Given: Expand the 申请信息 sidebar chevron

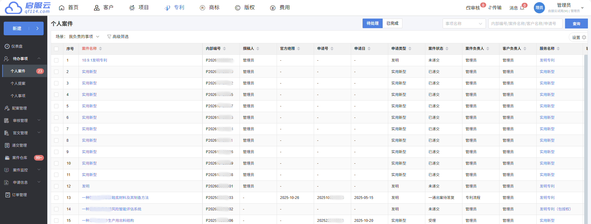Looking at the screenshot, I should point(39,182).
